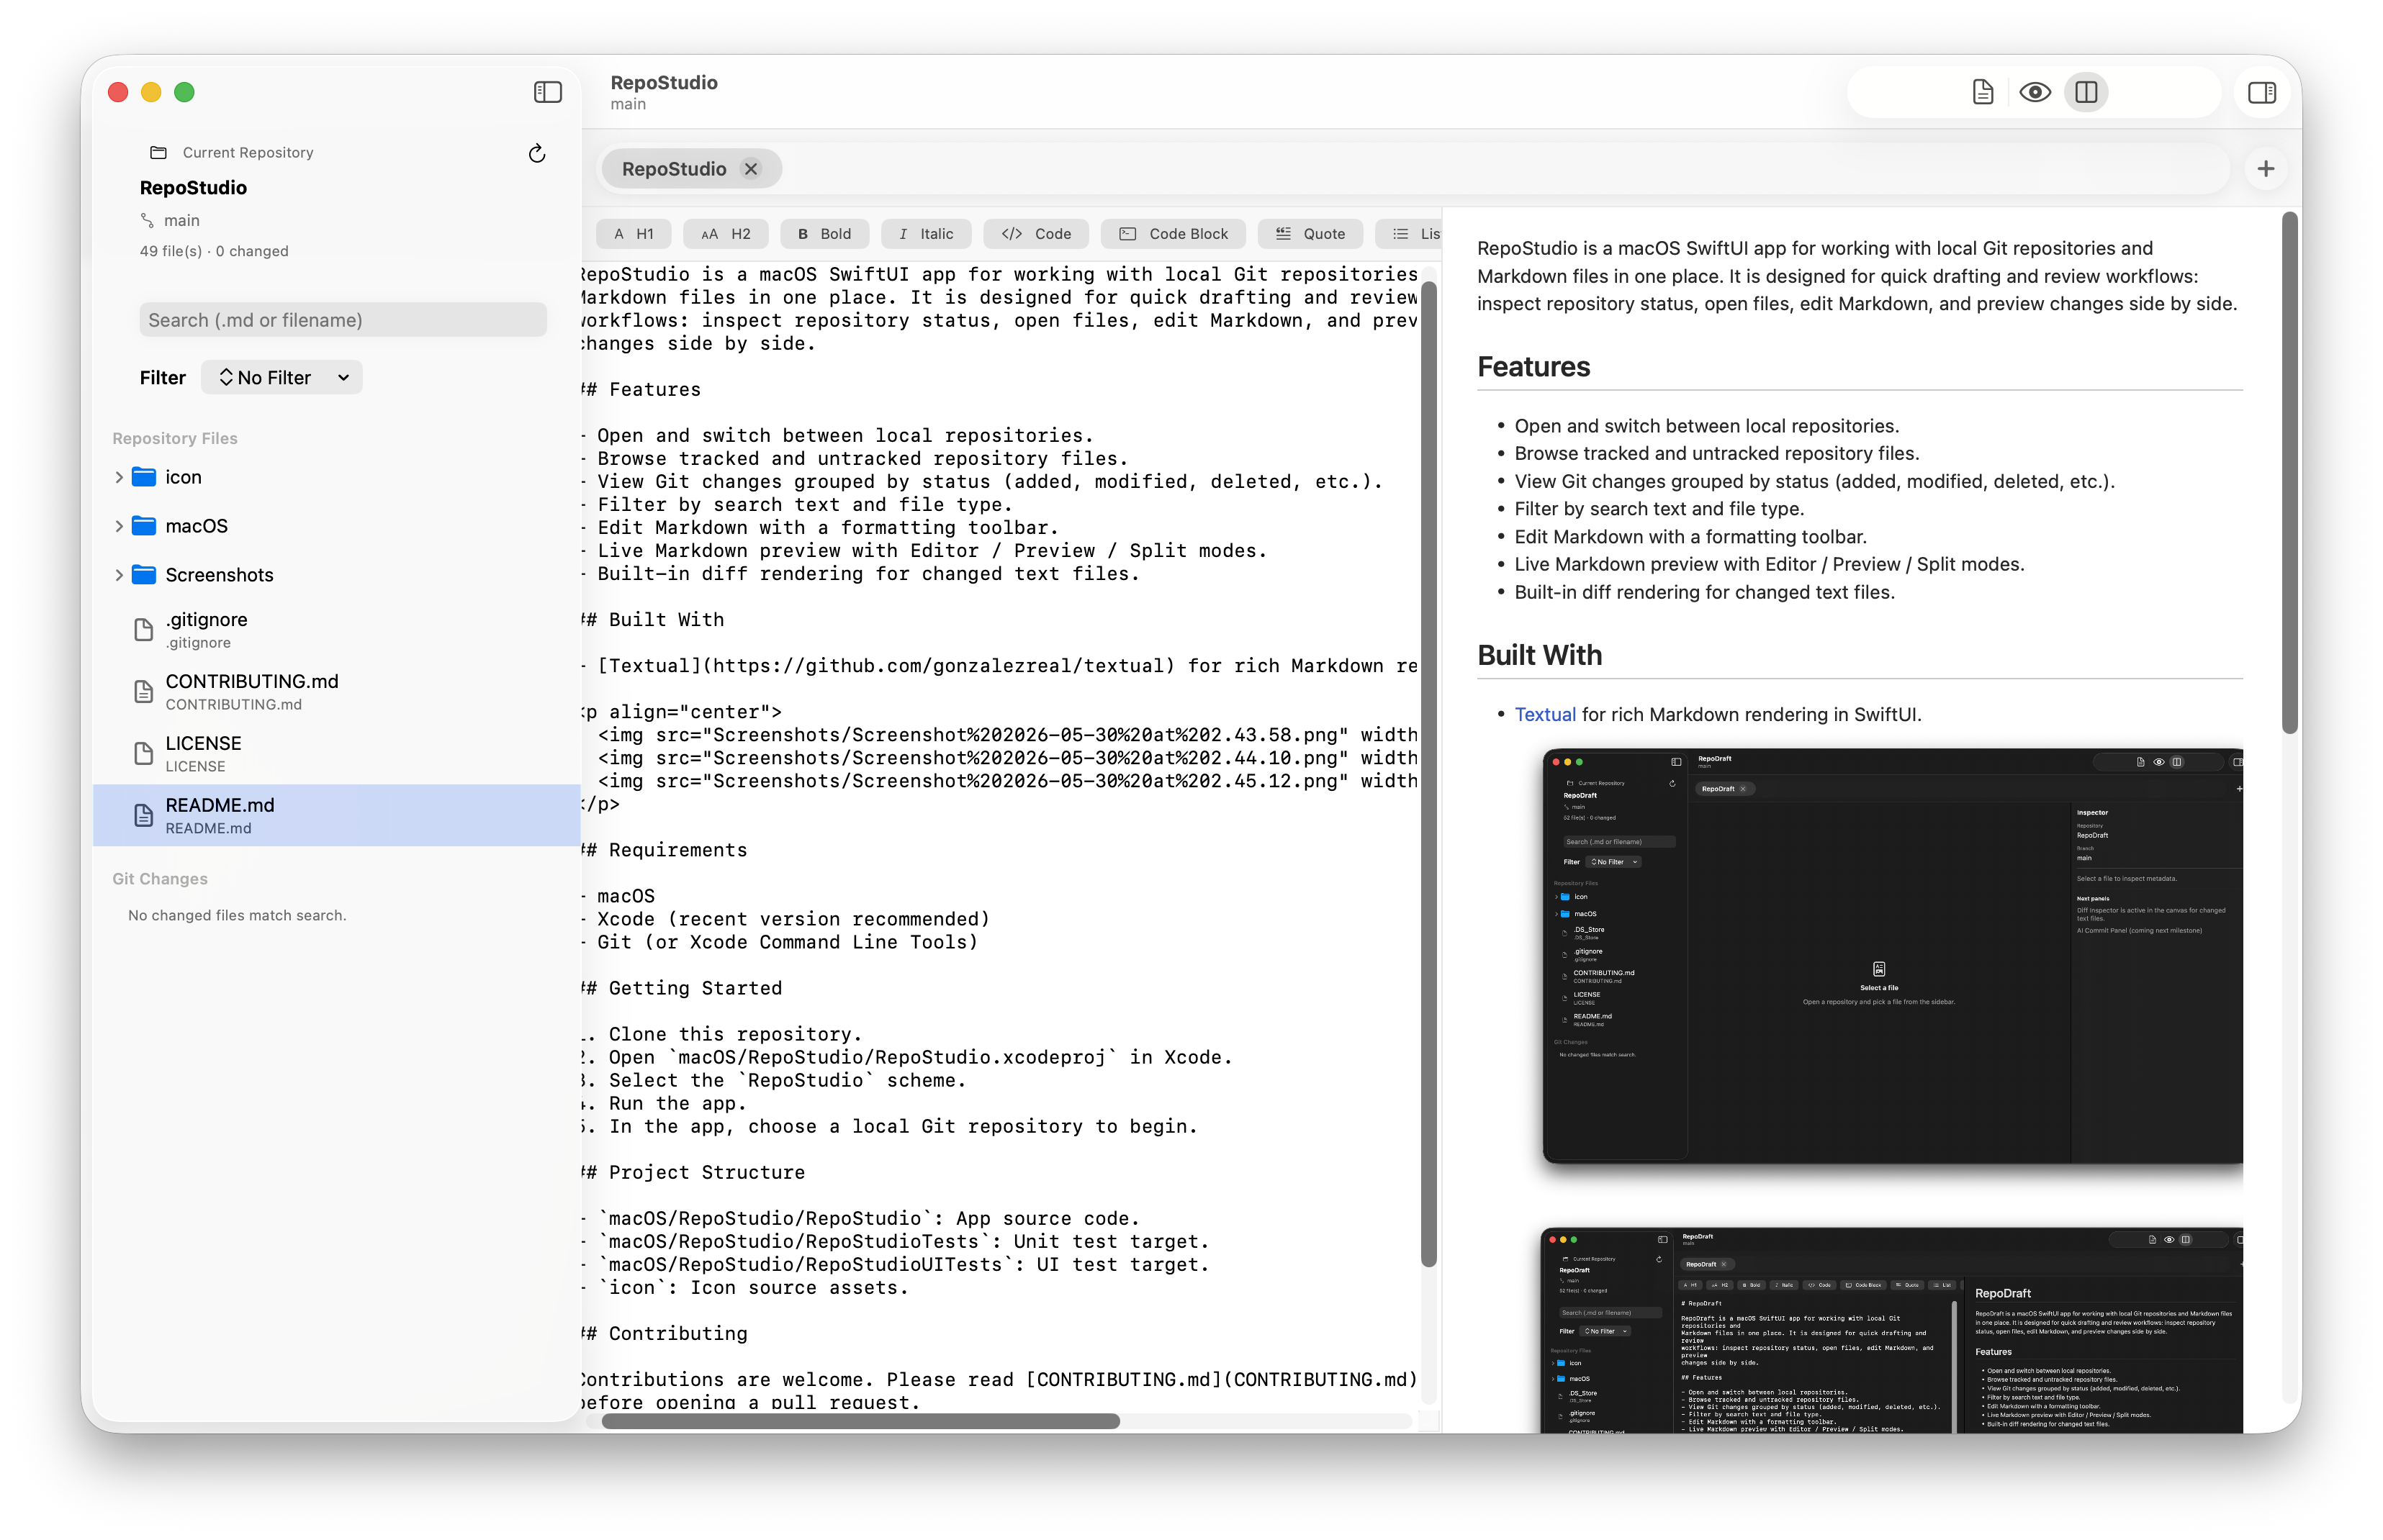Click second screenshot image in preview
The height and width of the screenshot is (1540, 2383).
tap(1892, 1330)
